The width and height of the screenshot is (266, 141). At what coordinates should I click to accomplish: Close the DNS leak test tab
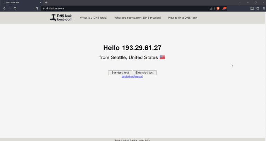40,2
